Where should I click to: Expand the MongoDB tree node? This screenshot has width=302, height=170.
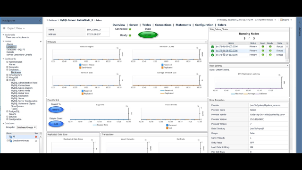pos(8,77)
